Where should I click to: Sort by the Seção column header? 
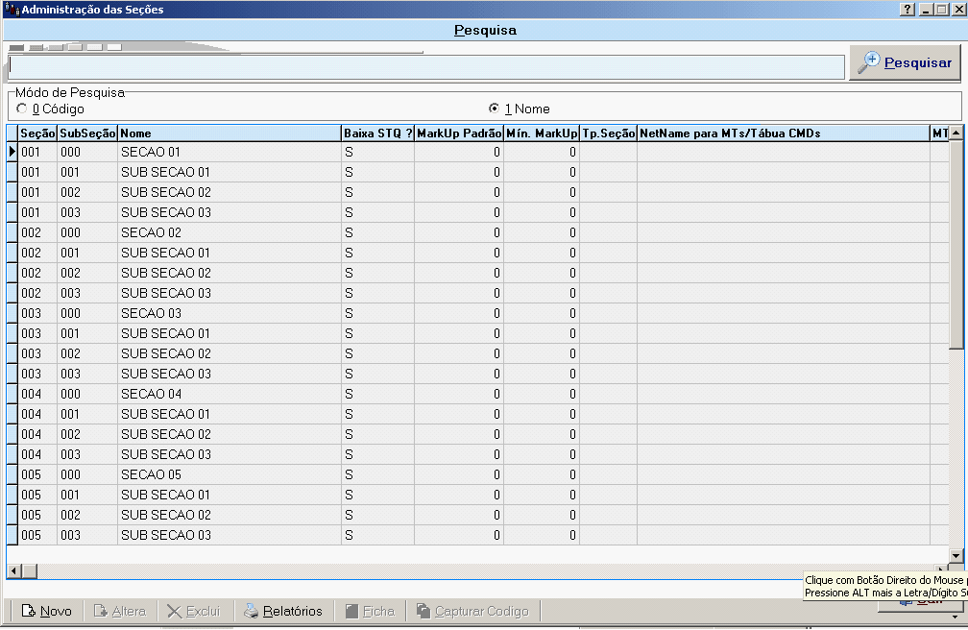point(37,133)
